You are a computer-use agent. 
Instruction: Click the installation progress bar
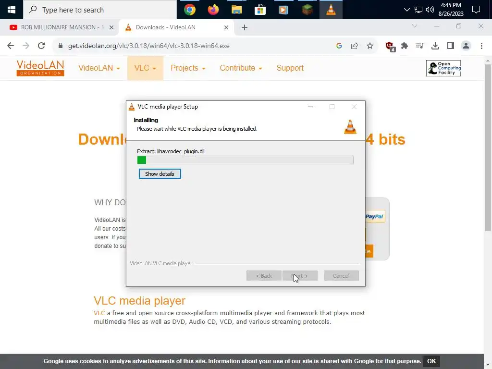pyautogui.click(x=246, y=160)
